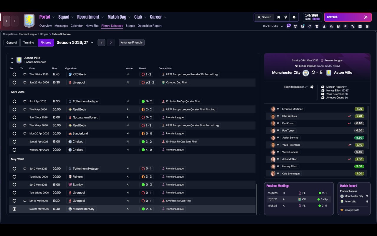Go back with the left arrow navigation button
This screenshot has height=236, width=377.
[x=7, y=21]
